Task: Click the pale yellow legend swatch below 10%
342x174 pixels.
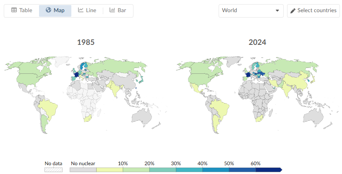Action: pos(110,170)
